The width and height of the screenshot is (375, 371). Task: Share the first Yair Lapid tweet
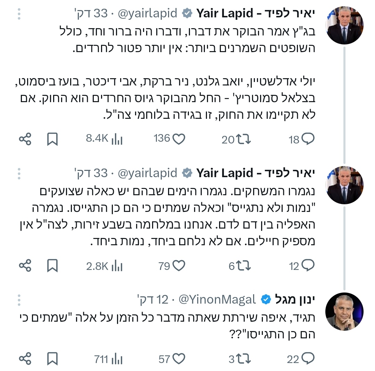[25, 139]
